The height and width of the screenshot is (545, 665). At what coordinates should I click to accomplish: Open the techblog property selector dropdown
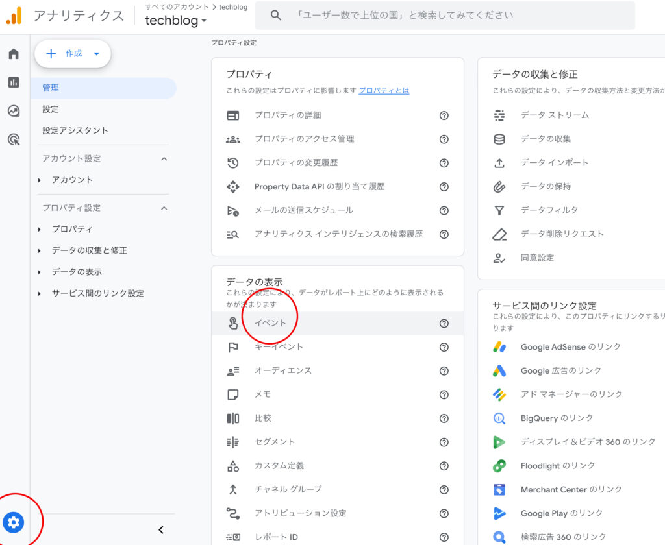pyautogui.click(x=175, y=20)
